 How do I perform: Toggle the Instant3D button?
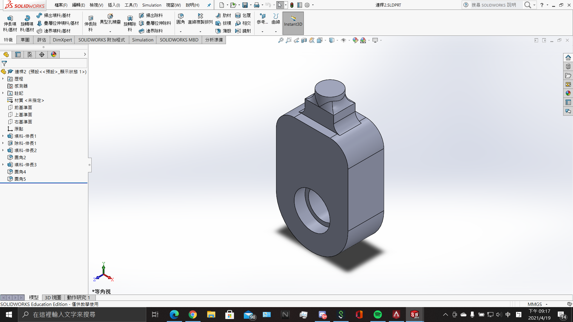coord(293,23)
